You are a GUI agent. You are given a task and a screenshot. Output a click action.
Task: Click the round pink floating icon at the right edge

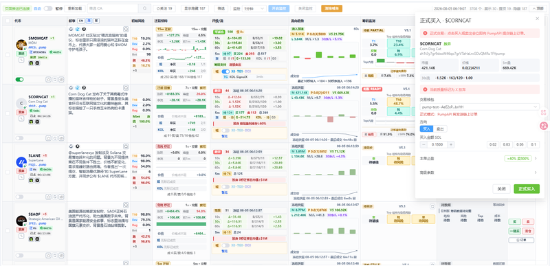[544, 125]
